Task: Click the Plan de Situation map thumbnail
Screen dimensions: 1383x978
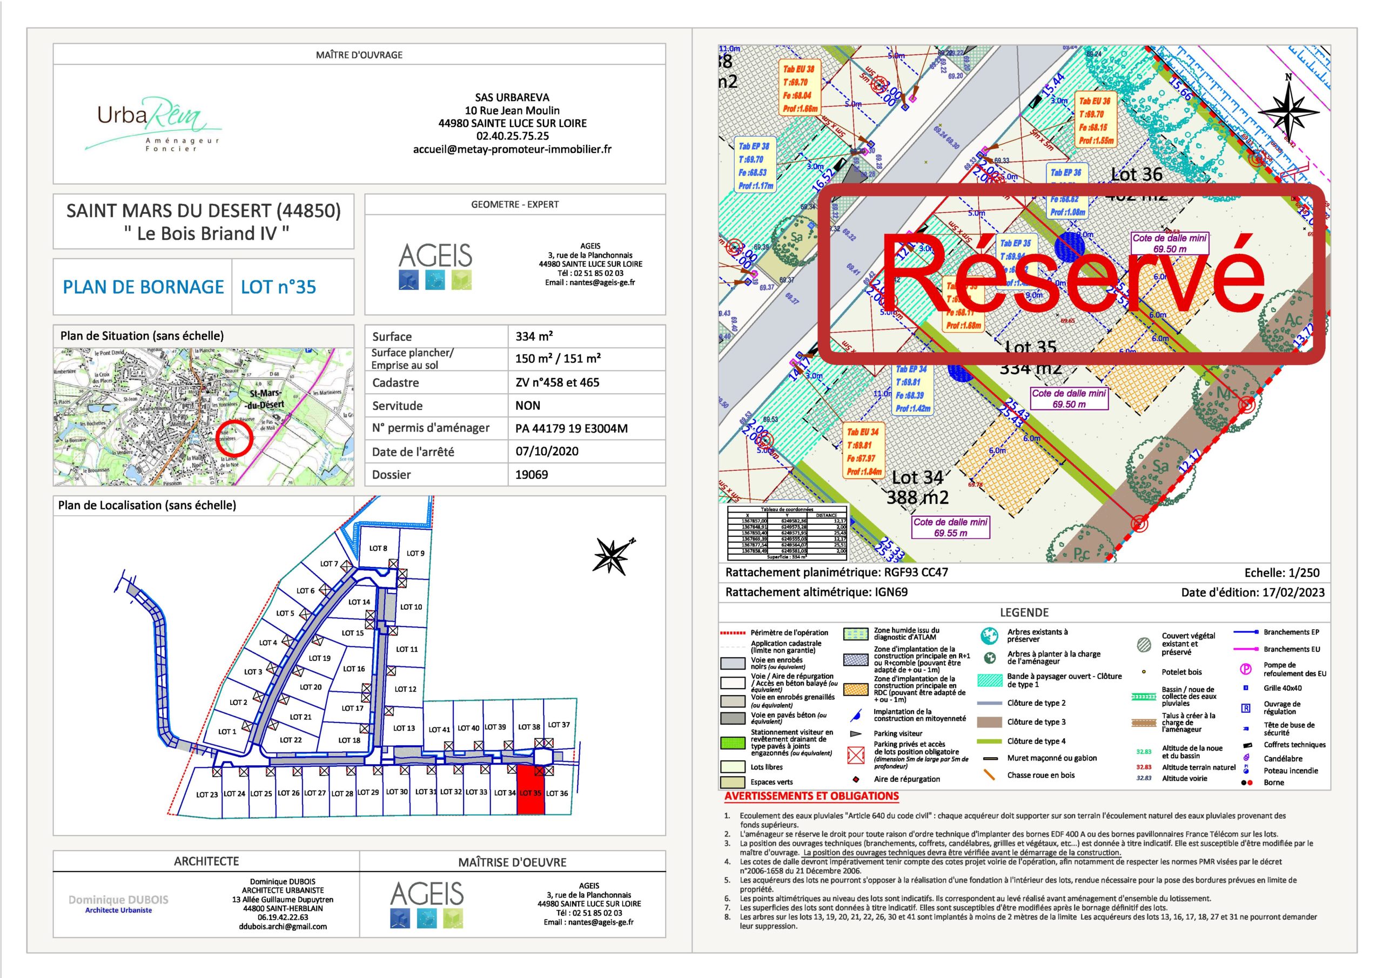Action: point(204,417)
